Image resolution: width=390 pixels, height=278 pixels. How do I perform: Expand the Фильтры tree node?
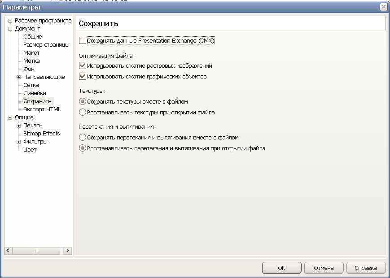(x=18, y=142)
